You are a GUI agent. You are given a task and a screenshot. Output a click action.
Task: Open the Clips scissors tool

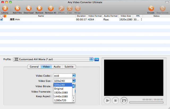tap(70, 8)
